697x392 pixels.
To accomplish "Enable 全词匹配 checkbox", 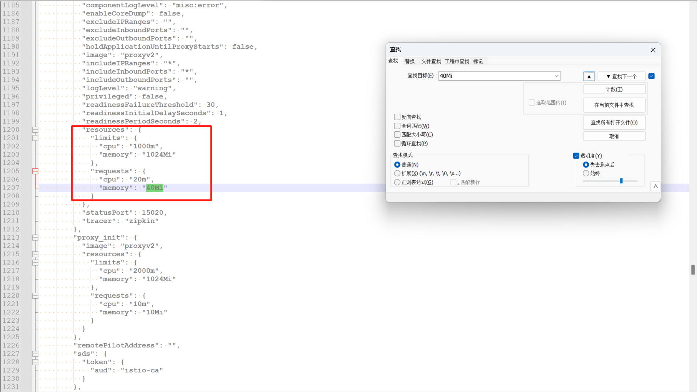I will point(397,126).
